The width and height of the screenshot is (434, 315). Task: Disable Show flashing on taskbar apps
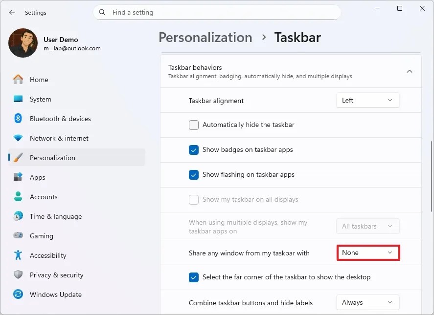(x=193, y=175)
